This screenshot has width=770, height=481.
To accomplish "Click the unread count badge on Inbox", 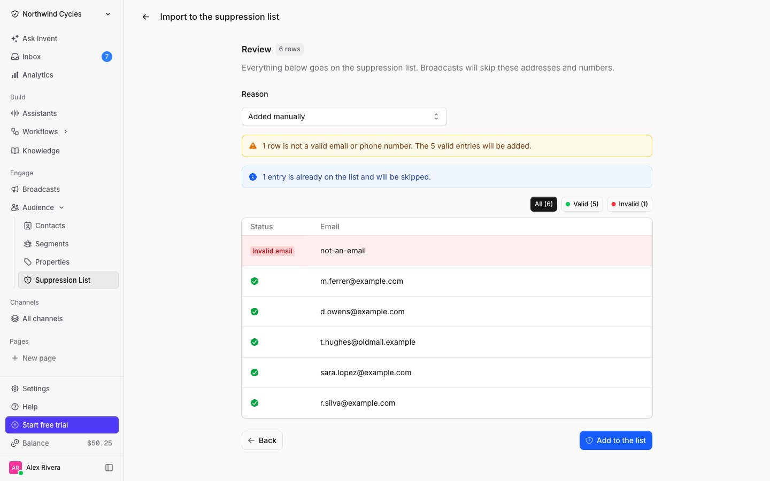I will 107,57.
